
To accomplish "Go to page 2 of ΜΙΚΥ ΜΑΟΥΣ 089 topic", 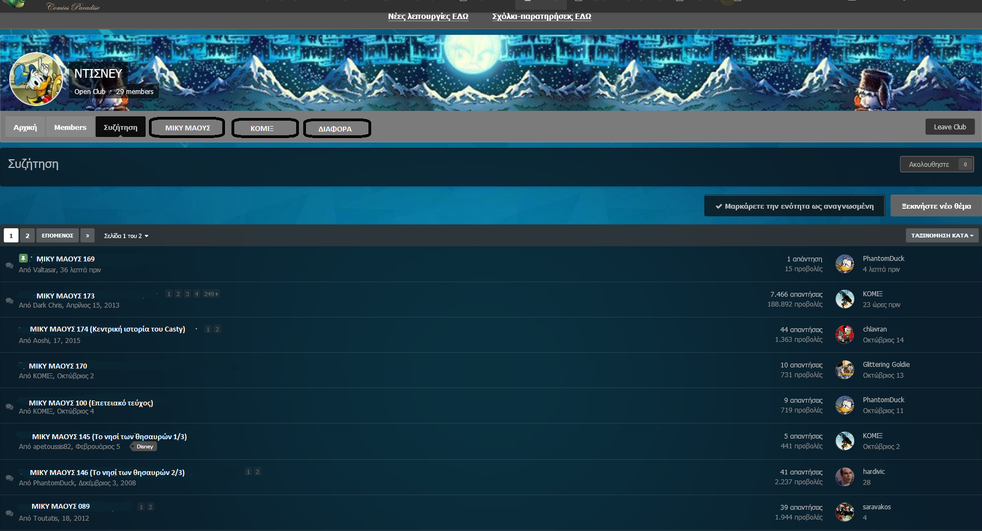I will 151,507.
